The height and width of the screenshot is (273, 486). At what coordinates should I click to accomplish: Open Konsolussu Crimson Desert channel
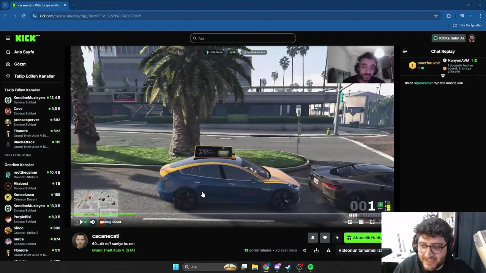coord(32,197)
